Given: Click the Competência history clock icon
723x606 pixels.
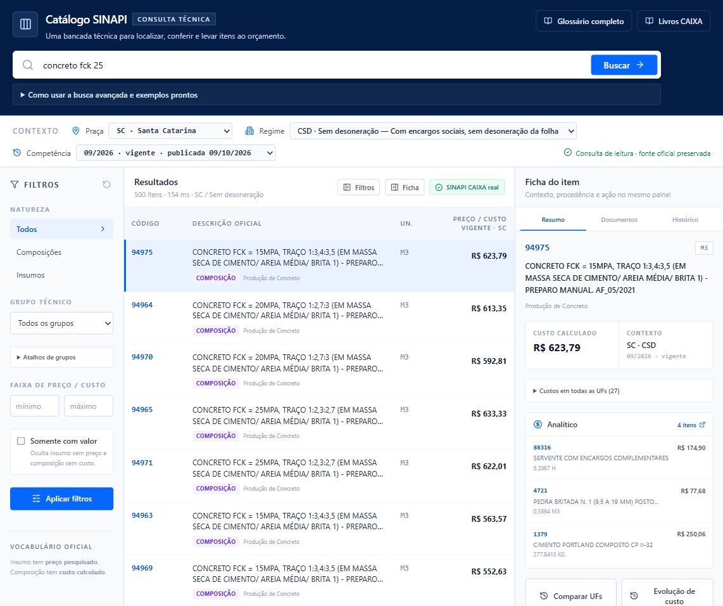Looking at the screenshot, I should tap(17, 153).
